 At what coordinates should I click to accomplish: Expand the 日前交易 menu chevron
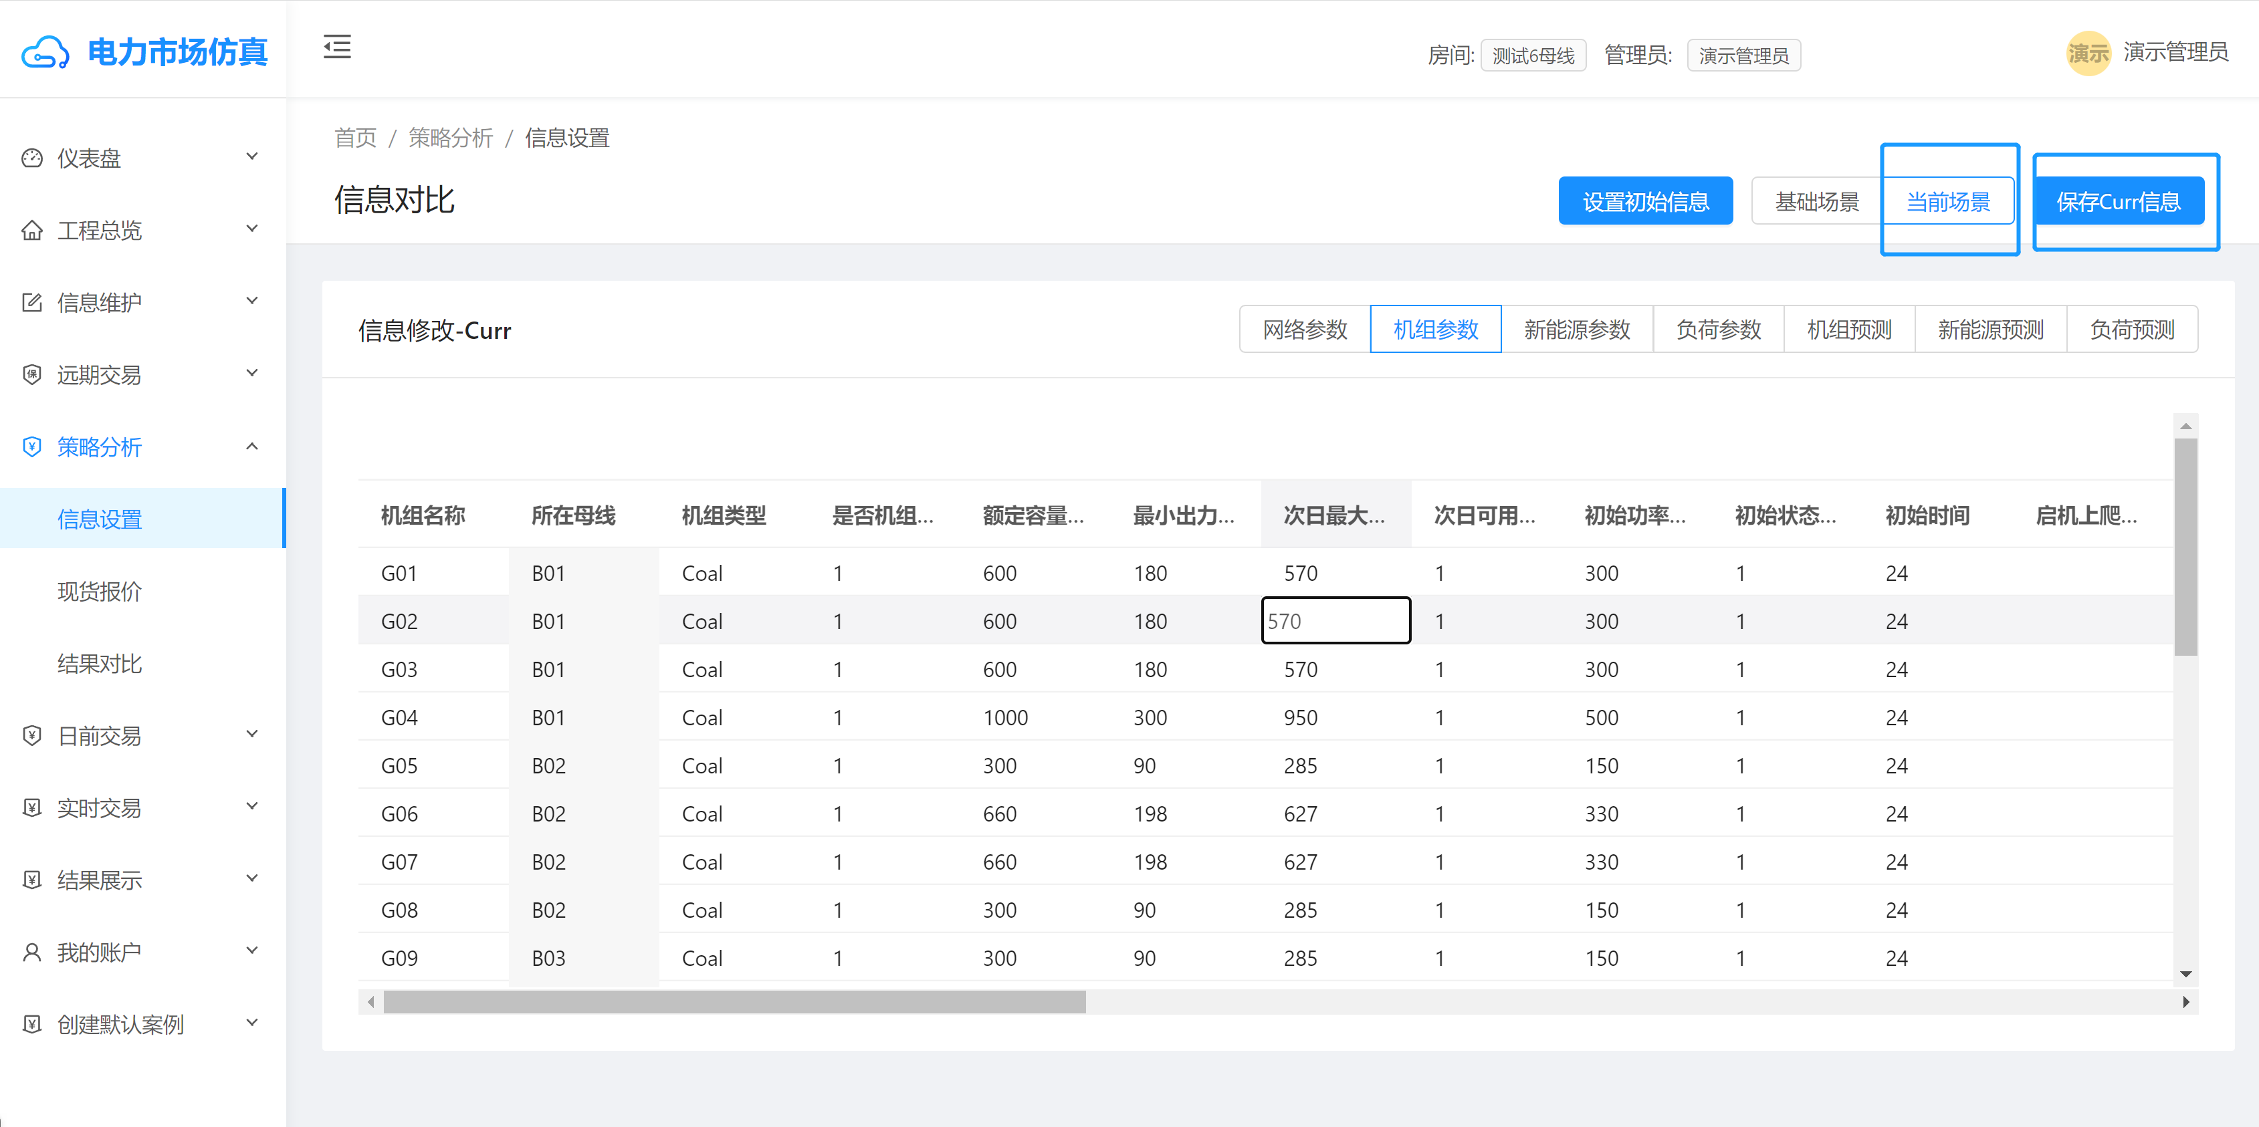pos(251,735)
